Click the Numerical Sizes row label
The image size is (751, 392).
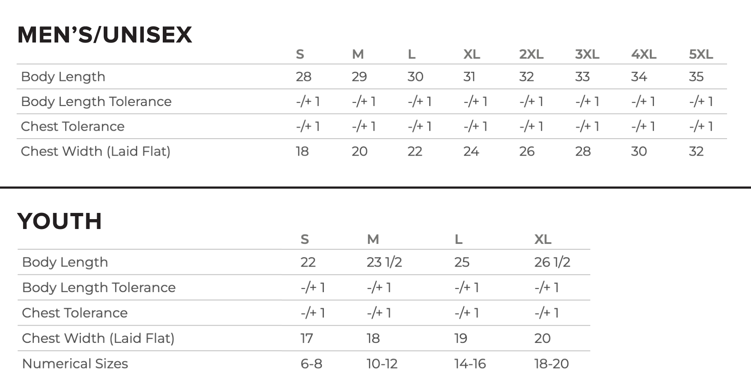coord(75,364)
